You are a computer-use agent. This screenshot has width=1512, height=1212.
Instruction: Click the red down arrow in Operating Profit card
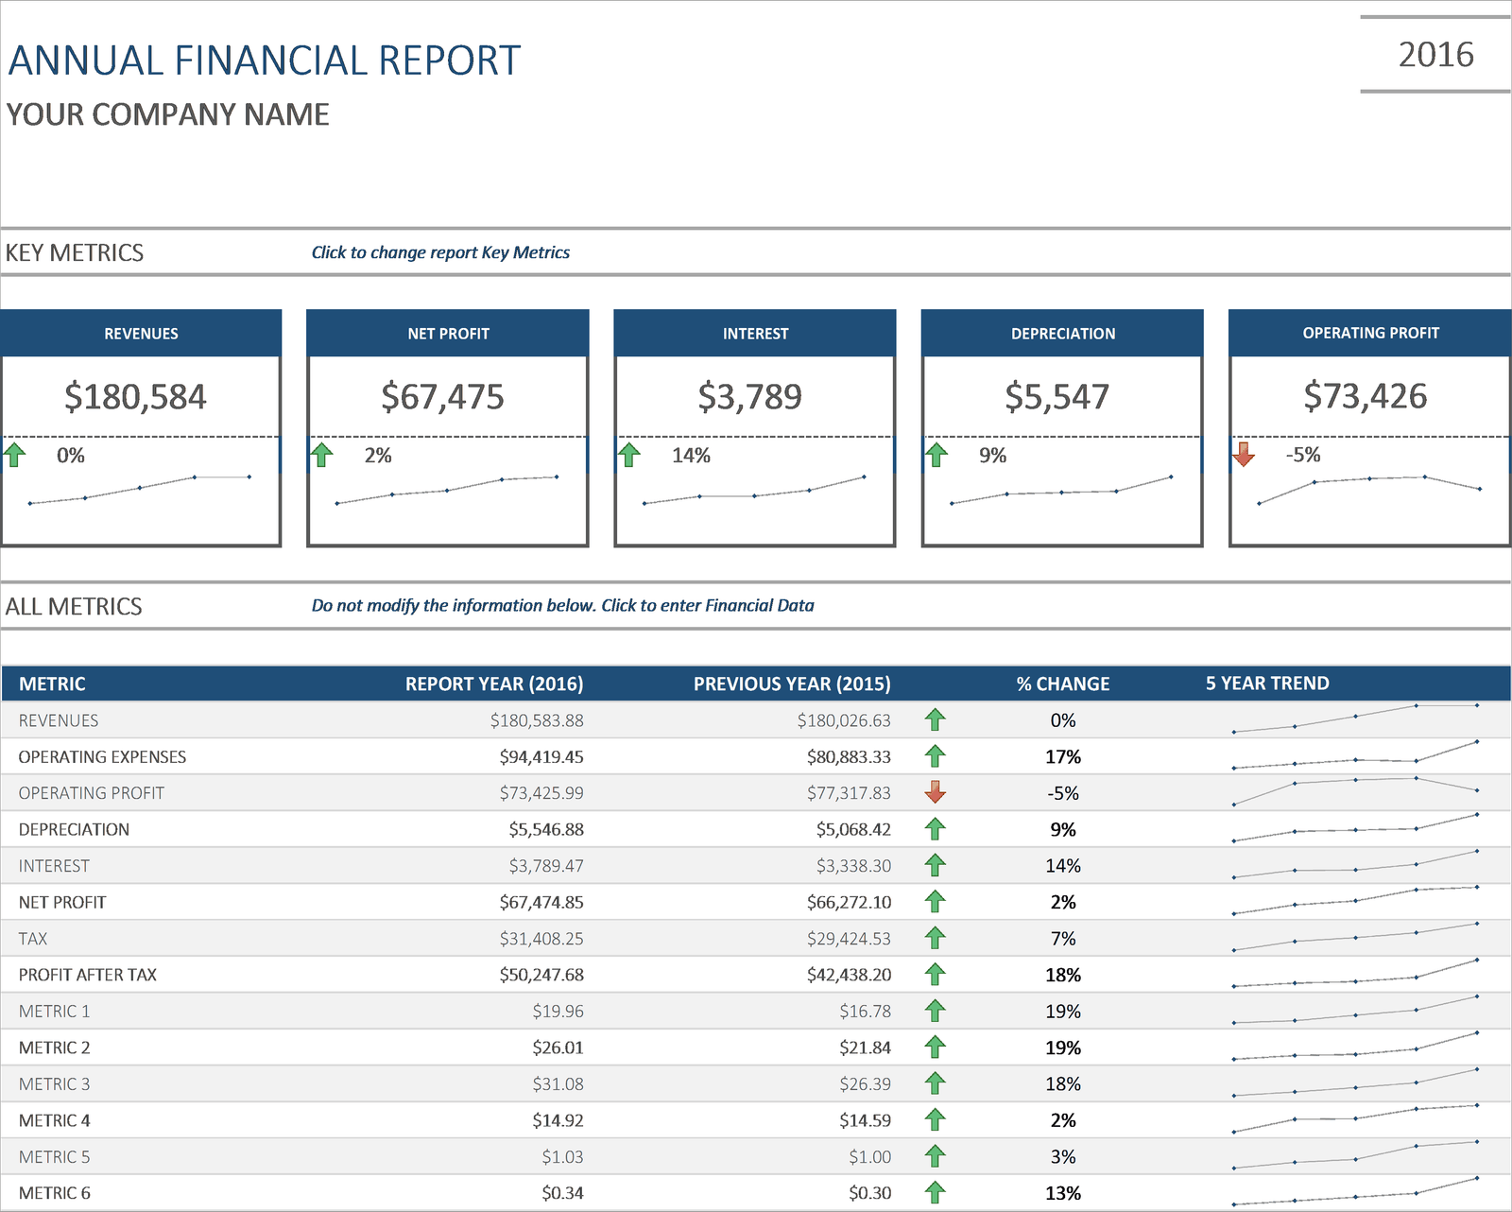(1244, 454)
